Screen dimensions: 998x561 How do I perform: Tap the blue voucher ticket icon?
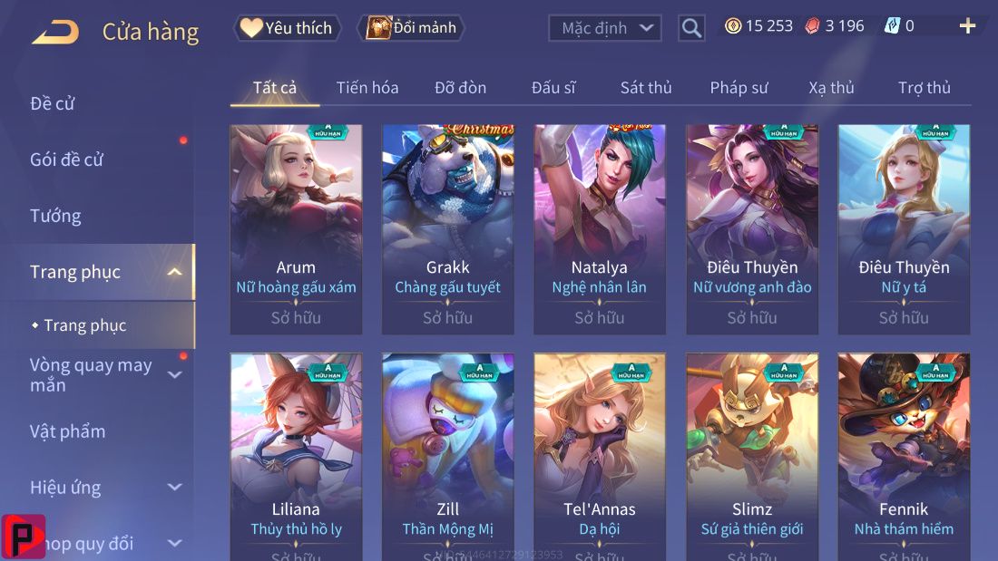[x=892, y=26]
